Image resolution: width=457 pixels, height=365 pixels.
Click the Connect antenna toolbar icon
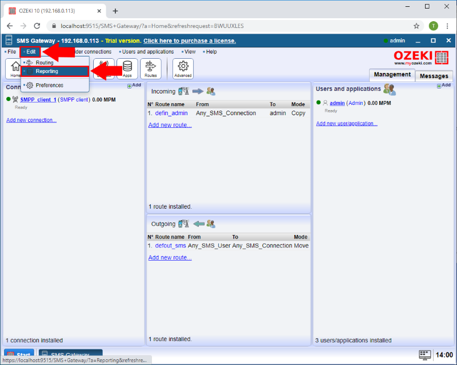104,68
